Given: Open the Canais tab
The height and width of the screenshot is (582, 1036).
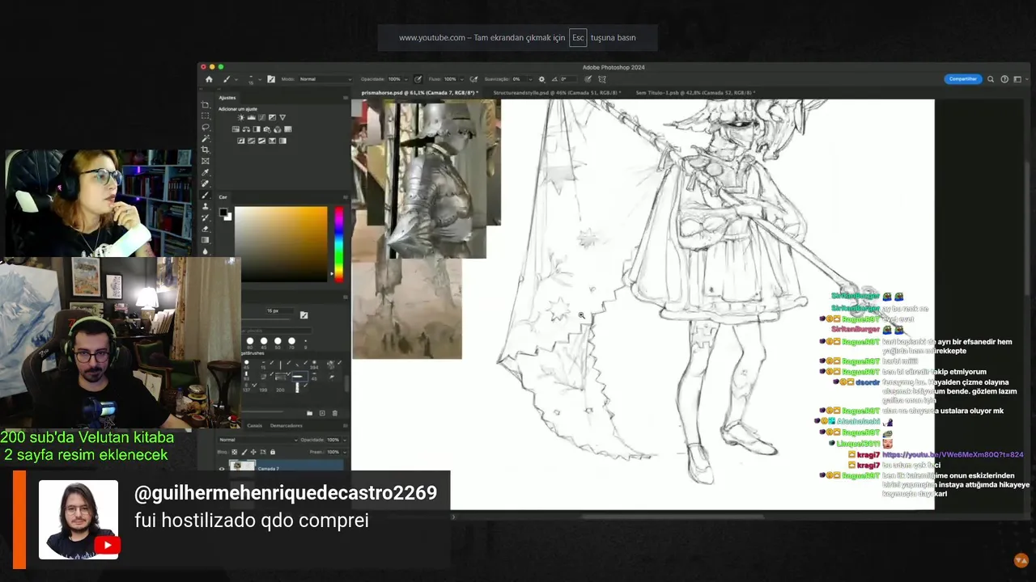Looking at the screenshot, I should 255,426.
